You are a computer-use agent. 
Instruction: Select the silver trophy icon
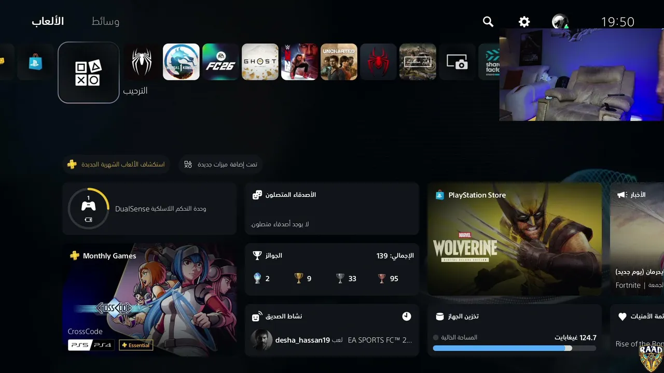(x=340, y=278)
